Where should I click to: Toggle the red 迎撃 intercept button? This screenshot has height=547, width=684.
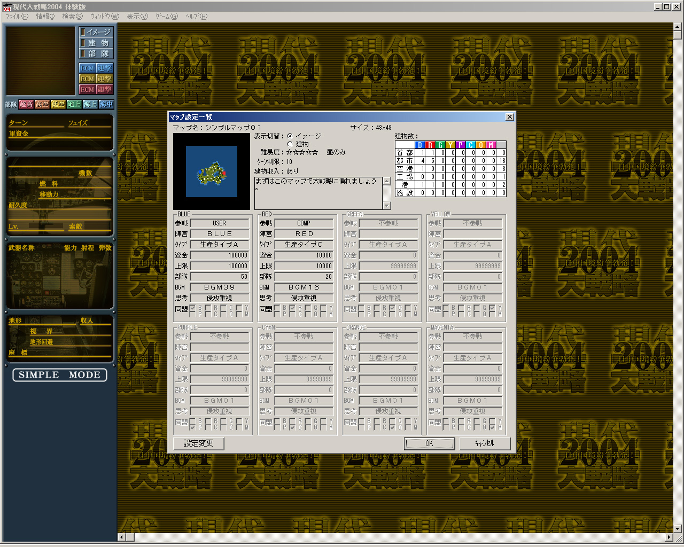[105, 90]
